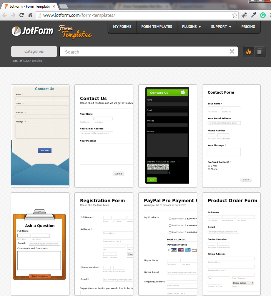
Task: Open MY FORMS menu item
Action: pyautogui.click(x=122, y=27)
